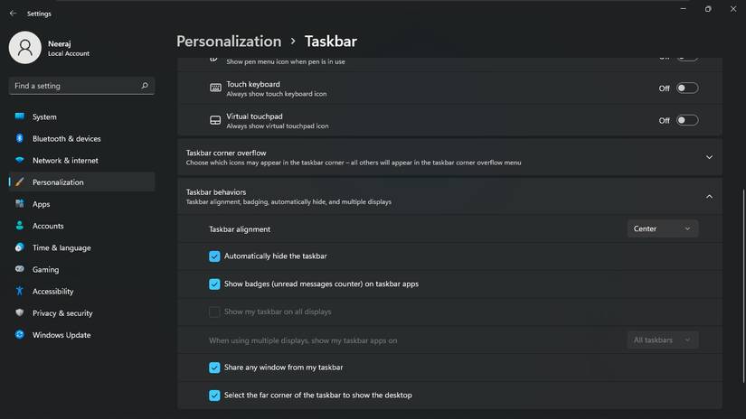Click the Privacy & security shield icon

tap(19, 312)
